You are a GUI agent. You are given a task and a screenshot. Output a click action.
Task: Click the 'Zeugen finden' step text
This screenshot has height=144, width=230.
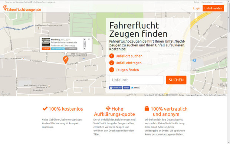click(127, 70)
